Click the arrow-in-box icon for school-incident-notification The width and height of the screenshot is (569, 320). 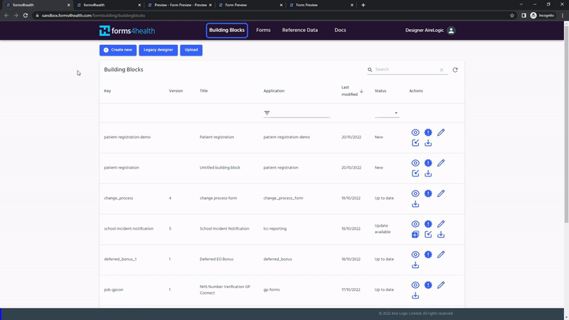pyautogui.click(x=428, y=235)
